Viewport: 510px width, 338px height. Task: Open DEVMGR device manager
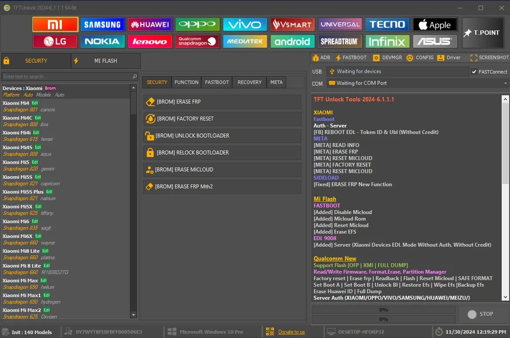(x=387, y=57)
